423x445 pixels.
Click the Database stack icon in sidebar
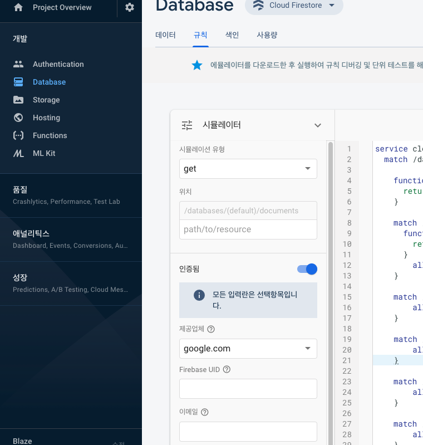point(18,82)
